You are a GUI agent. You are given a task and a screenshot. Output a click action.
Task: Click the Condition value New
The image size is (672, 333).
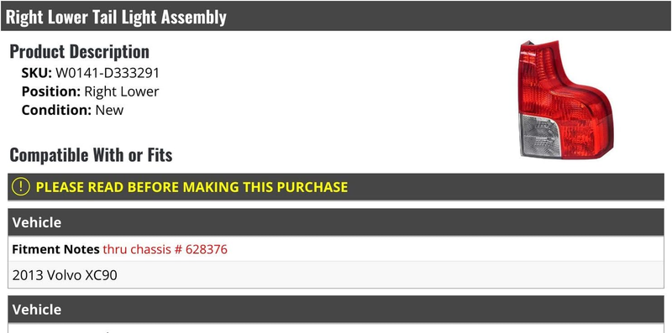[109, 110]
